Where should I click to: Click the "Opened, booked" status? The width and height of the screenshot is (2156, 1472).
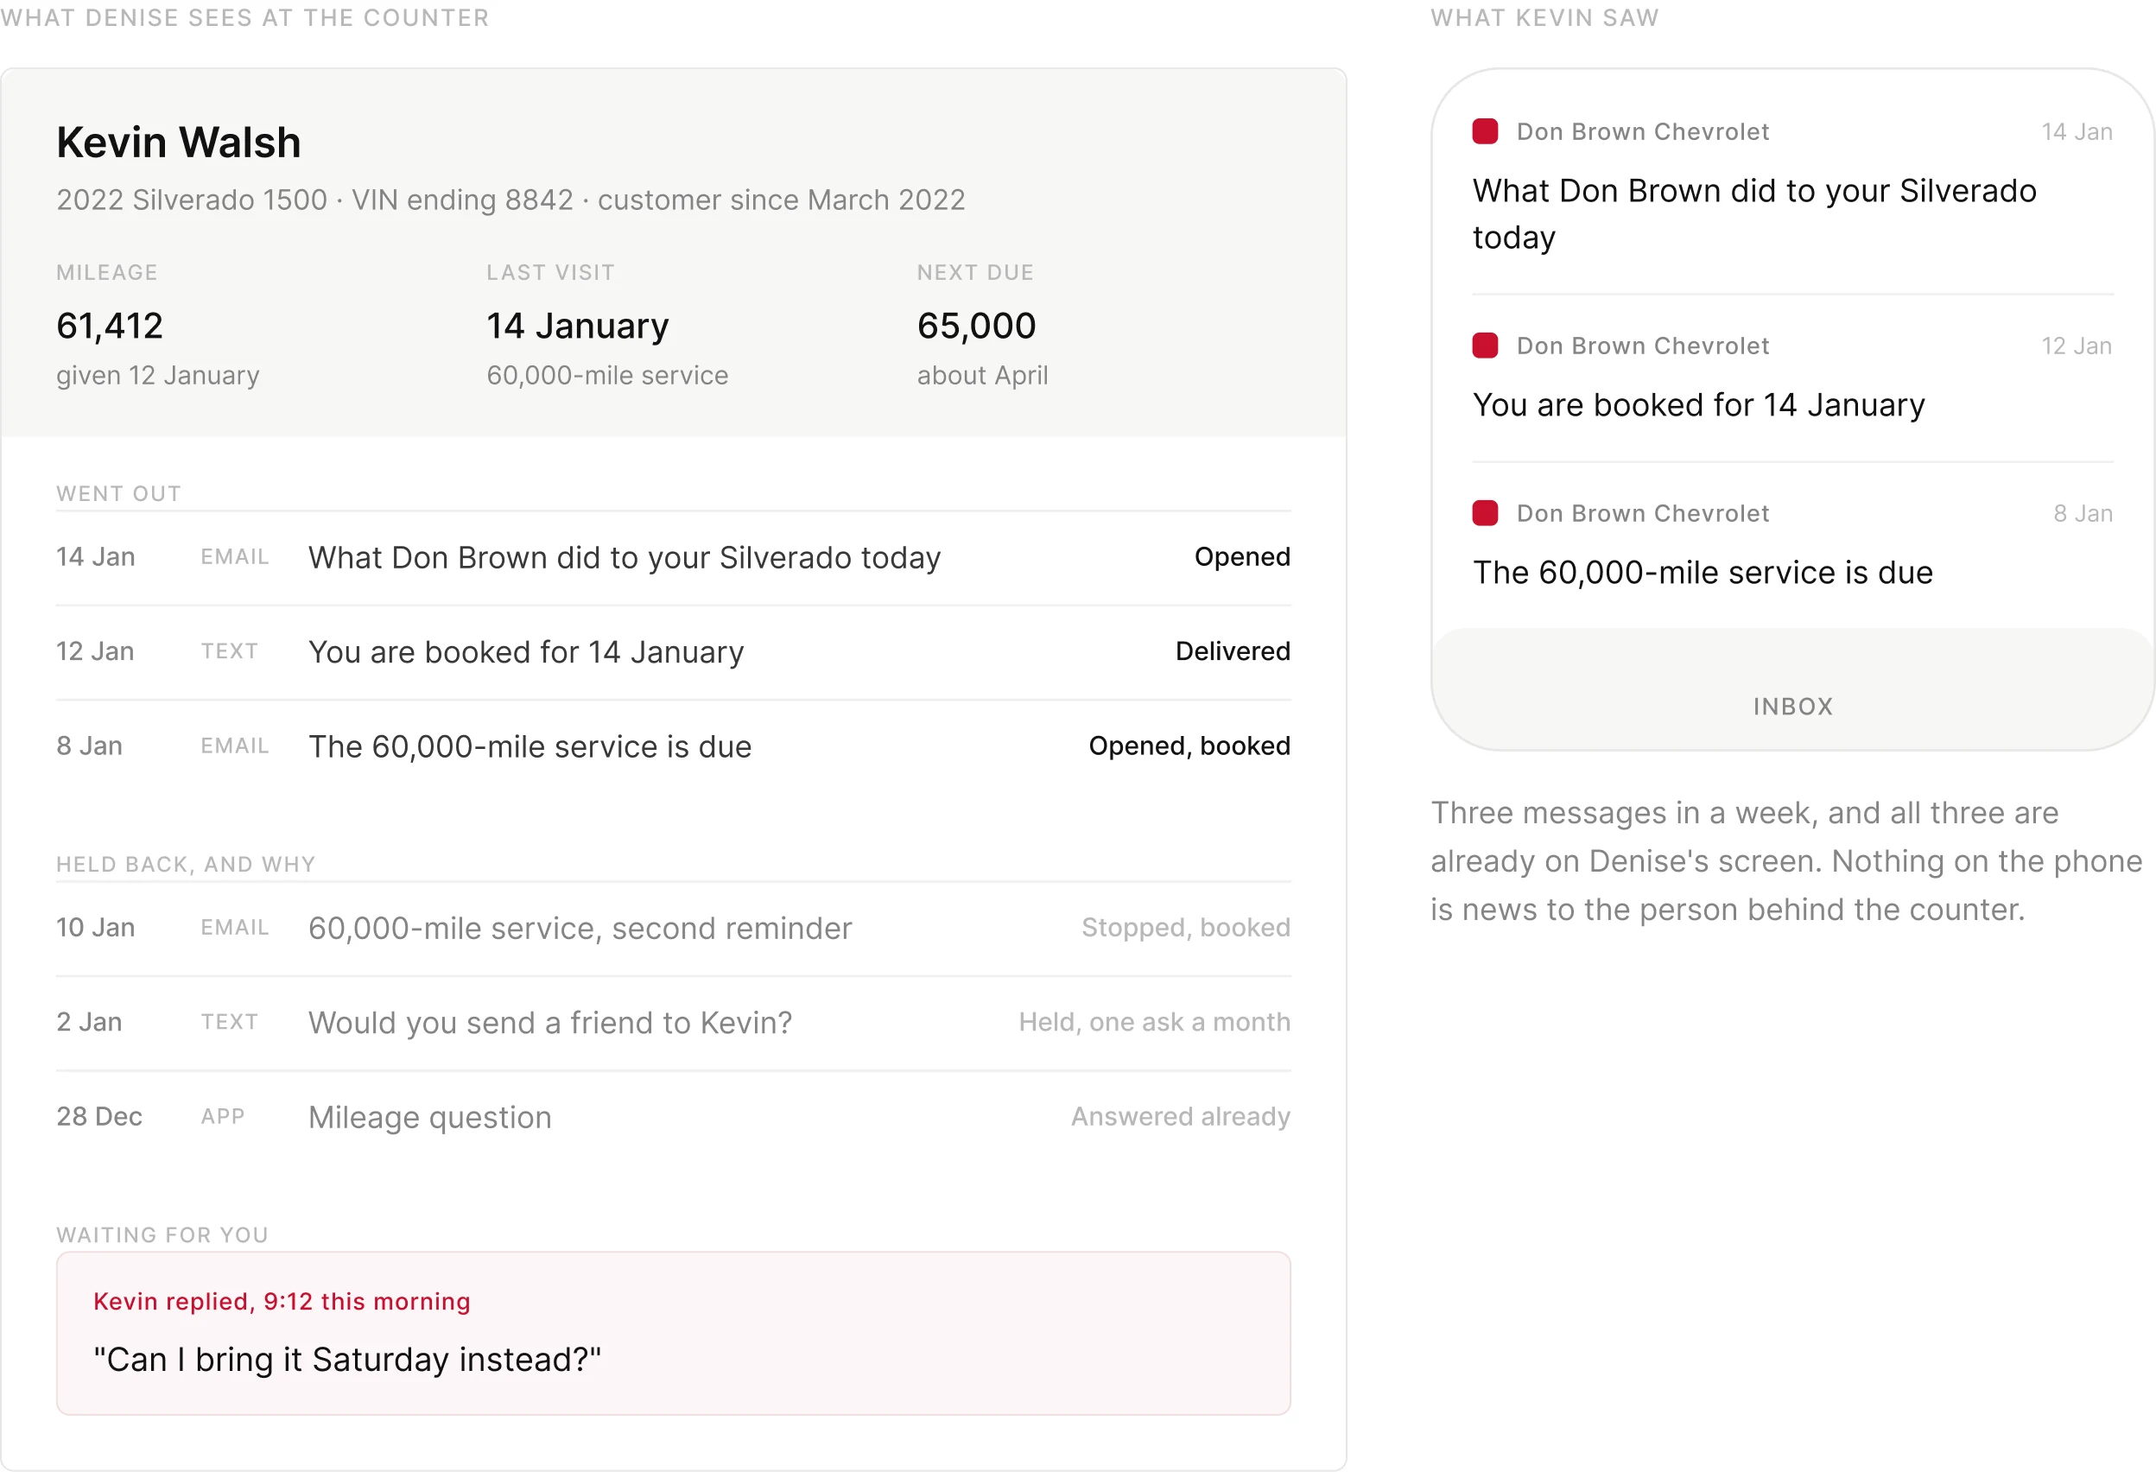click(1189, 746)
